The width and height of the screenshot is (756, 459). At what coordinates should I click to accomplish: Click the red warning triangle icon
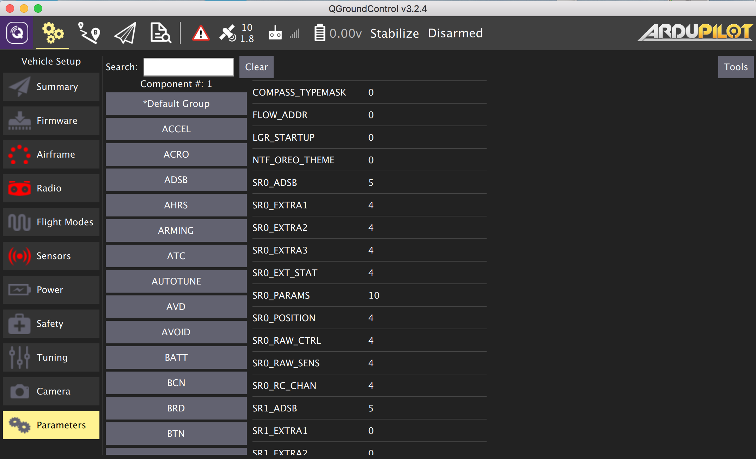(201, 33)
